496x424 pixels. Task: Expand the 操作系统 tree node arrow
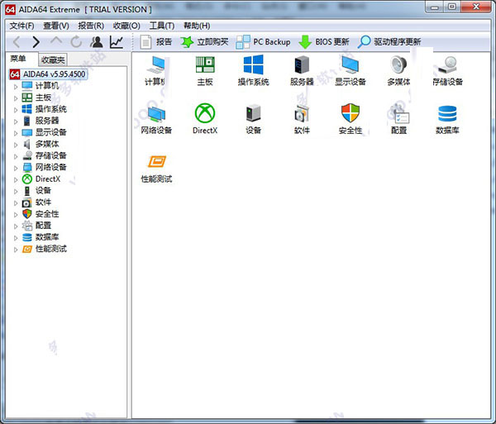point(16,110)
